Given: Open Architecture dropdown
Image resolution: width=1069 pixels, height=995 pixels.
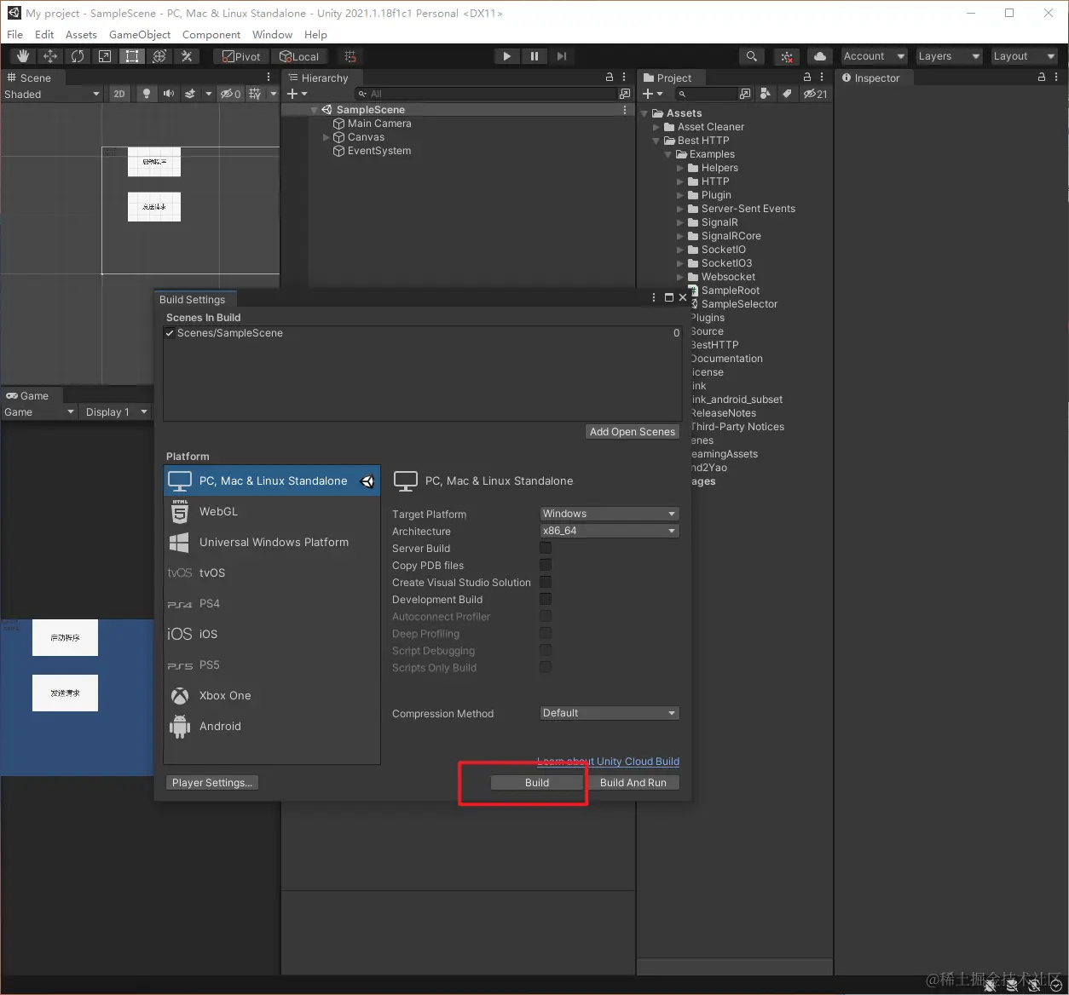Looking at the screenshot, I should pyautogui.click(x=610, y=531).
